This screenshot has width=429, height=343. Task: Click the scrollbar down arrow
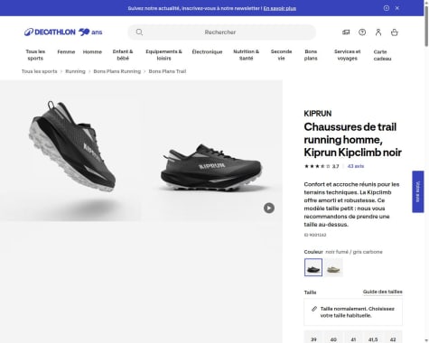[426, 340]
